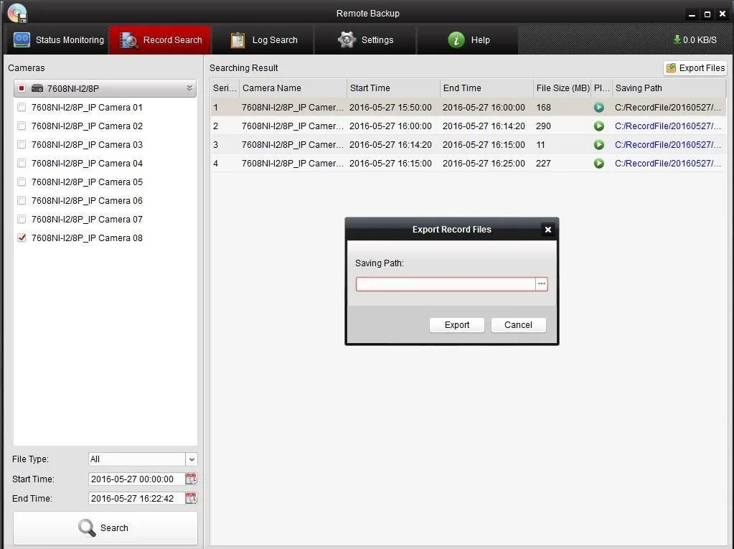Screen dimensions: 734x549
Task: Open saving path link for row 4
Action: pyautogui.click(x=668, y=164)
